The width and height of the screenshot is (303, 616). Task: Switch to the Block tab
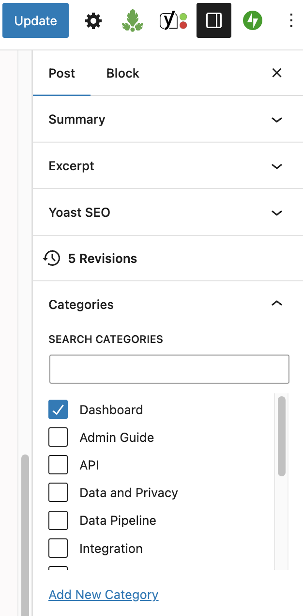123,74
